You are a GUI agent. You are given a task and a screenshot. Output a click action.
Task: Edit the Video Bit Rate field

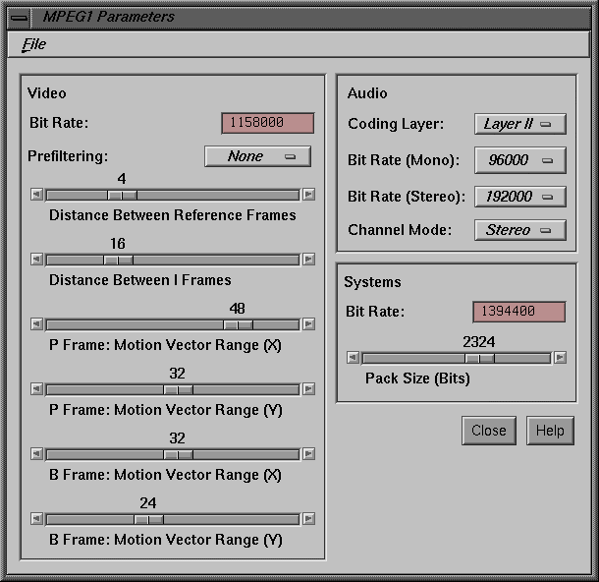(268, 123)
